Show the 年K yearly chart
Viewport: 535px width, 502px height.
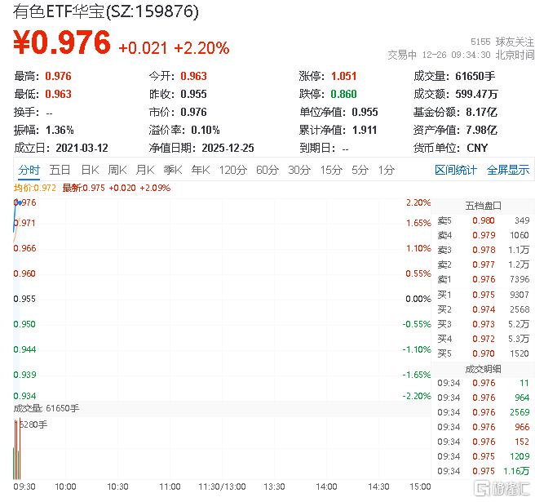201,170
